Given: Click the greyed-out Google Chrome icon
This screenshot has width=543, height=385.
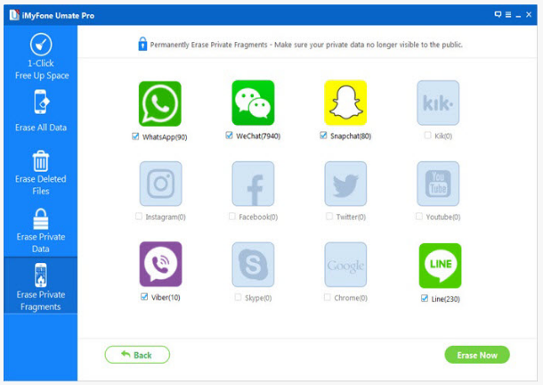Looking at the screenshot, I should coord(345,265).
